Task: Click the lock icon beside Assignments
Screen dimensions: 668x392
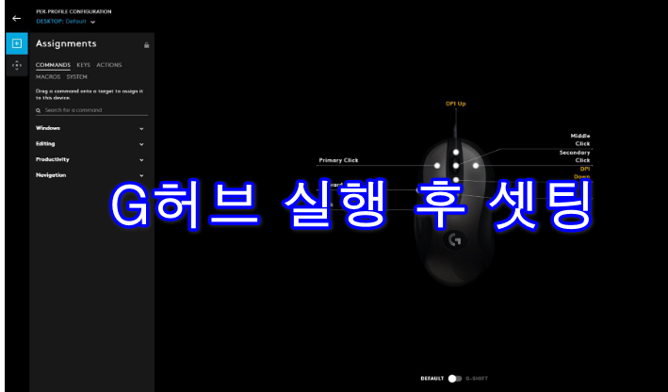Action: click(146, 45)
